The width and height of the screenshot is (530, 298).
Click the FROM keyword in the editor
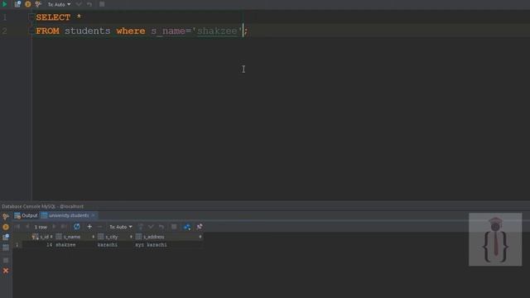click(x=47, y=31)
